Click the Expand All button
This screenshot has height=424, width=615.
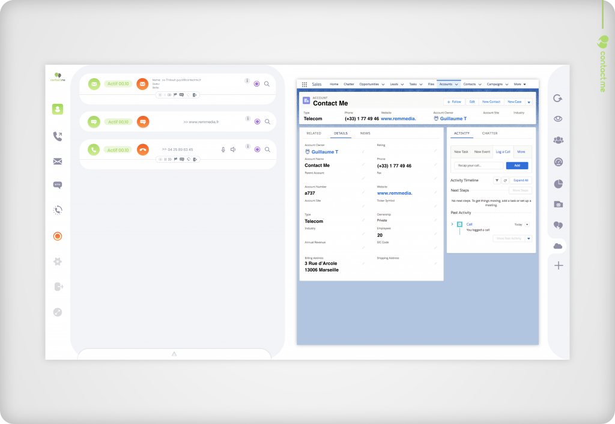[521, 180]
